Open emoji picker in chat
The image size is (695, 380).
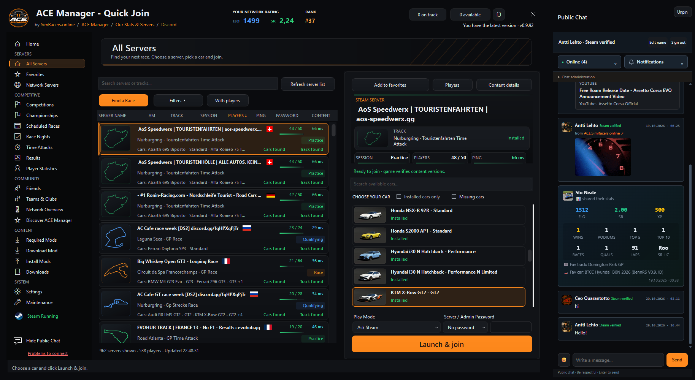[564, 360]
